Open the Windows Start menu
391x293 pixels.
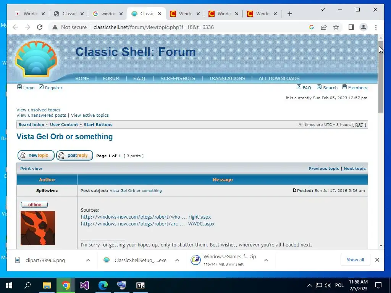pos(9,285)
